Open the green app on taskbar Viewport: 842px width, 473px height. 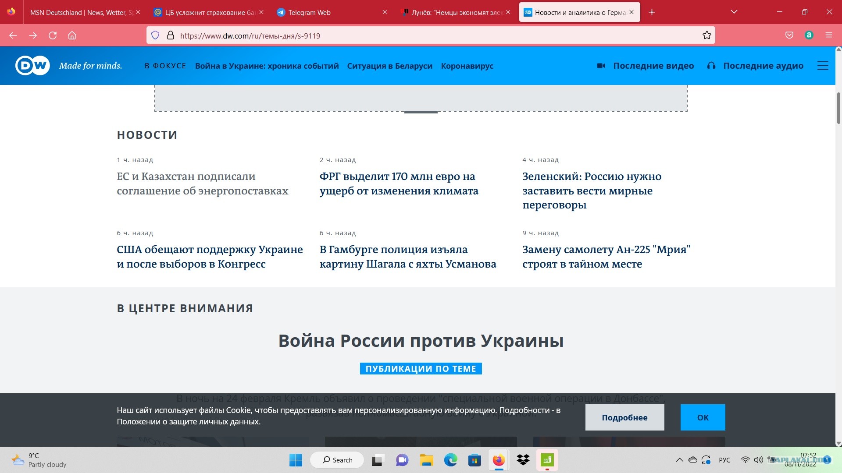point(547,460)
